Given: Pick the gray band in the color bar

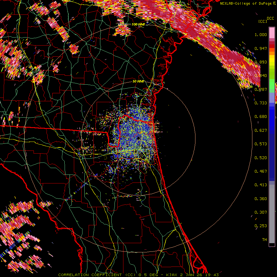Looking at the screenshot, I should (272, 214).
